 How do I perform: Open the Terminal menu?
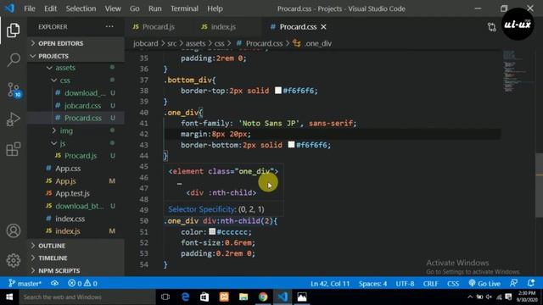click(184, 8)
